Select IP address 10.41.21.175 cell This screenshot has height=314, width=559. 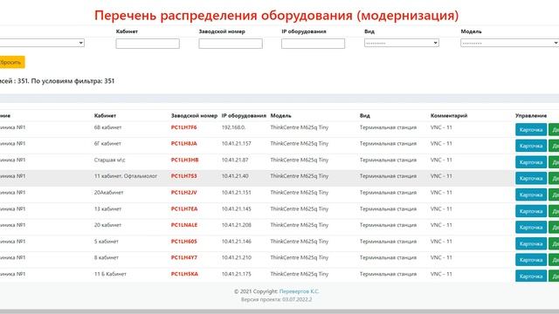click(237, 274)
